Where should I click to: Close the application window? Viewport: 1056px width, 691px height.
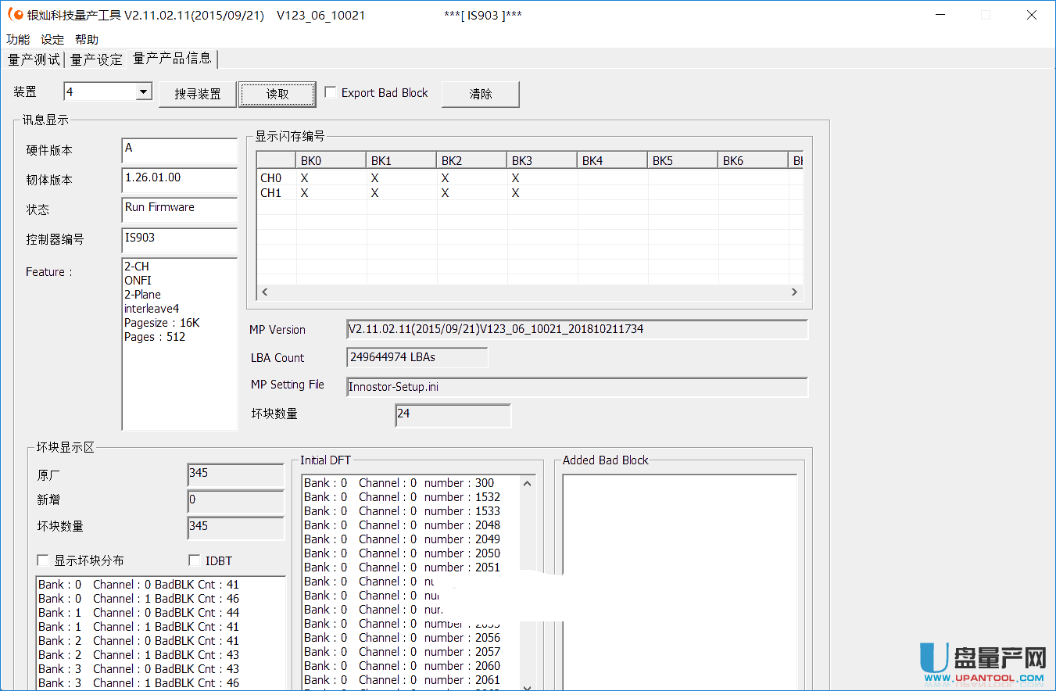coord(1031,15)
